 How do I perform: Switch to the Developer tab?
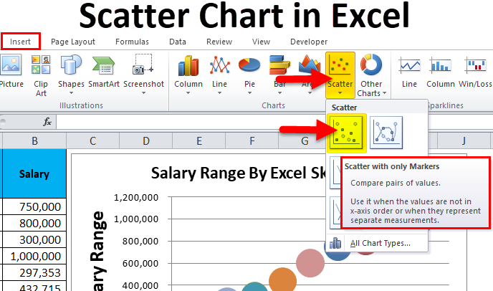pyautogui.click(x=309, y=42)
